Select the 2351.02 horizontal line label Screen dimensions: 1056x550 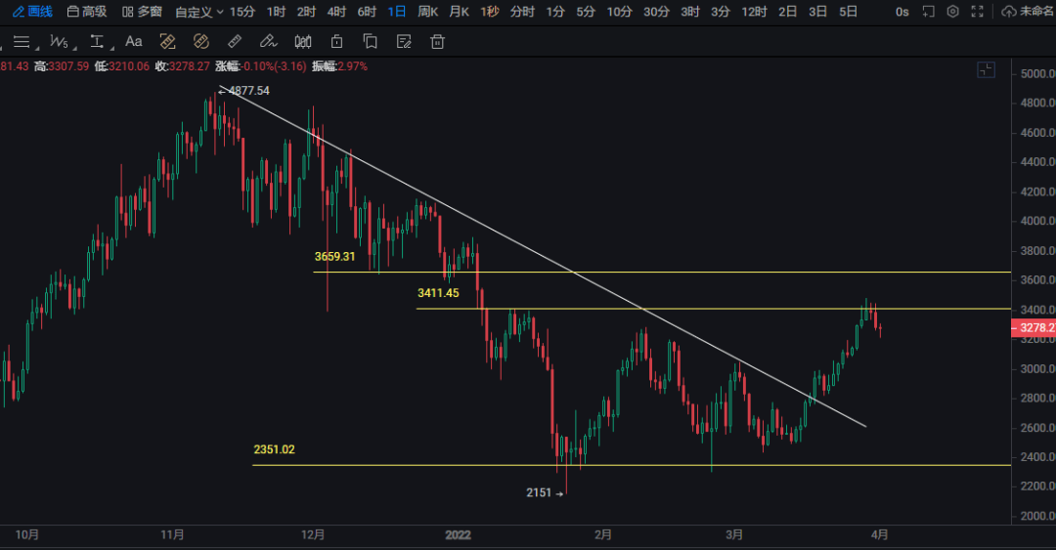274,449
